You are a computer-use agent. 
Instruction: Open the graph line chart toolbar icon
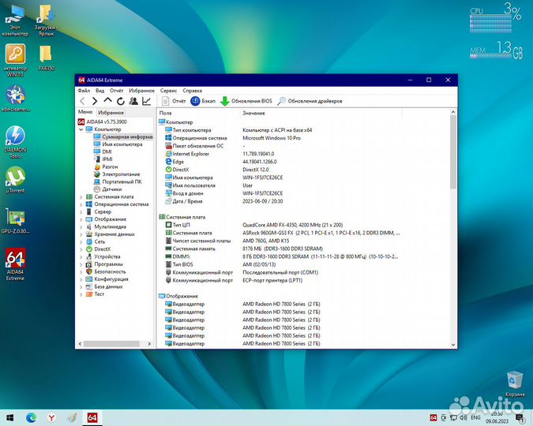[x=147, y=101]
